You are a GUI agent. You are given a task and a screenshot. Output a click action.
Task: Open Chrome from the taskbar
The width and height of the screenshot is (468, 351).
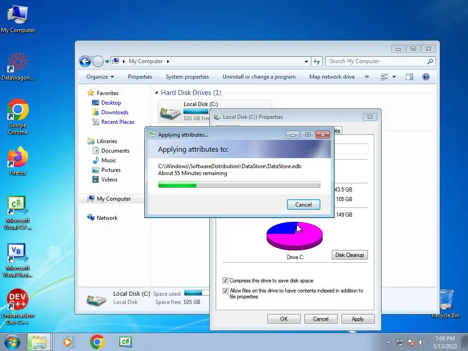point(97,342)
